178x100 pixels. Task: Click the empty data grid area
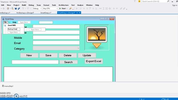58,74
